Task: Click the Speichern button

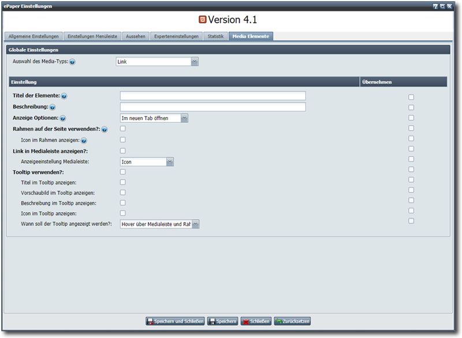Action: point(222,321)
